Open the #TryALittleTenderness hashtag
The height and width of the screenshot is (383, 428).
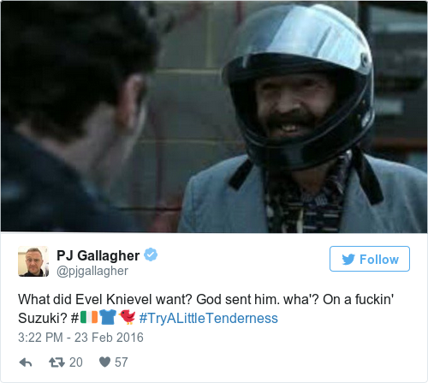(208, 318)
